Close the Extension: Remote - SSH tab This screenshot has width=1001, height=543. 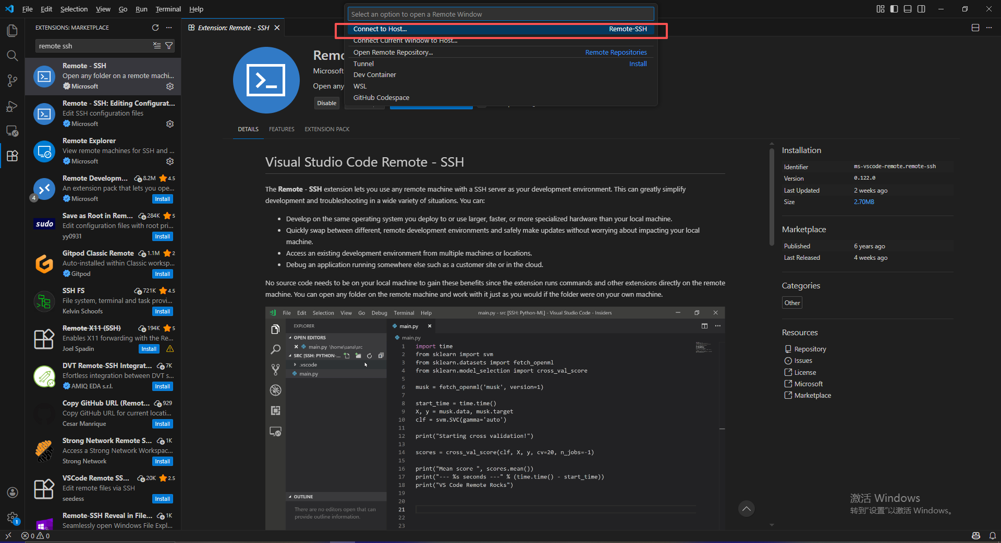click(277, 28)
